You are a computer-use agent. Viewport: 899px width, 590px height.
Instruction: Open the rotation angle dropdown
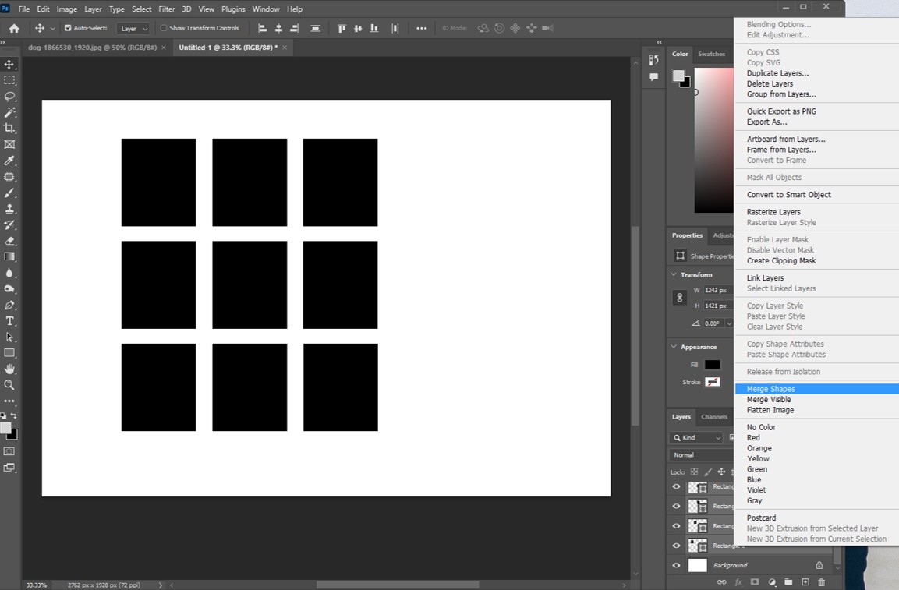[x=729, y=323]
